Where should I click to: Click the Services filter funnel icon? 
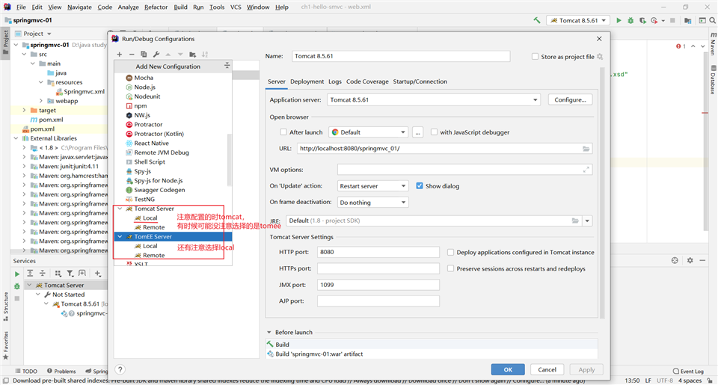pyautogui.click(x=70, y=274)
